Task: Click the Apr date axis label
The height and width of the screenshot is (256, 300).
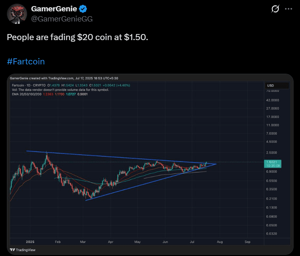Action: pos(111,242)
